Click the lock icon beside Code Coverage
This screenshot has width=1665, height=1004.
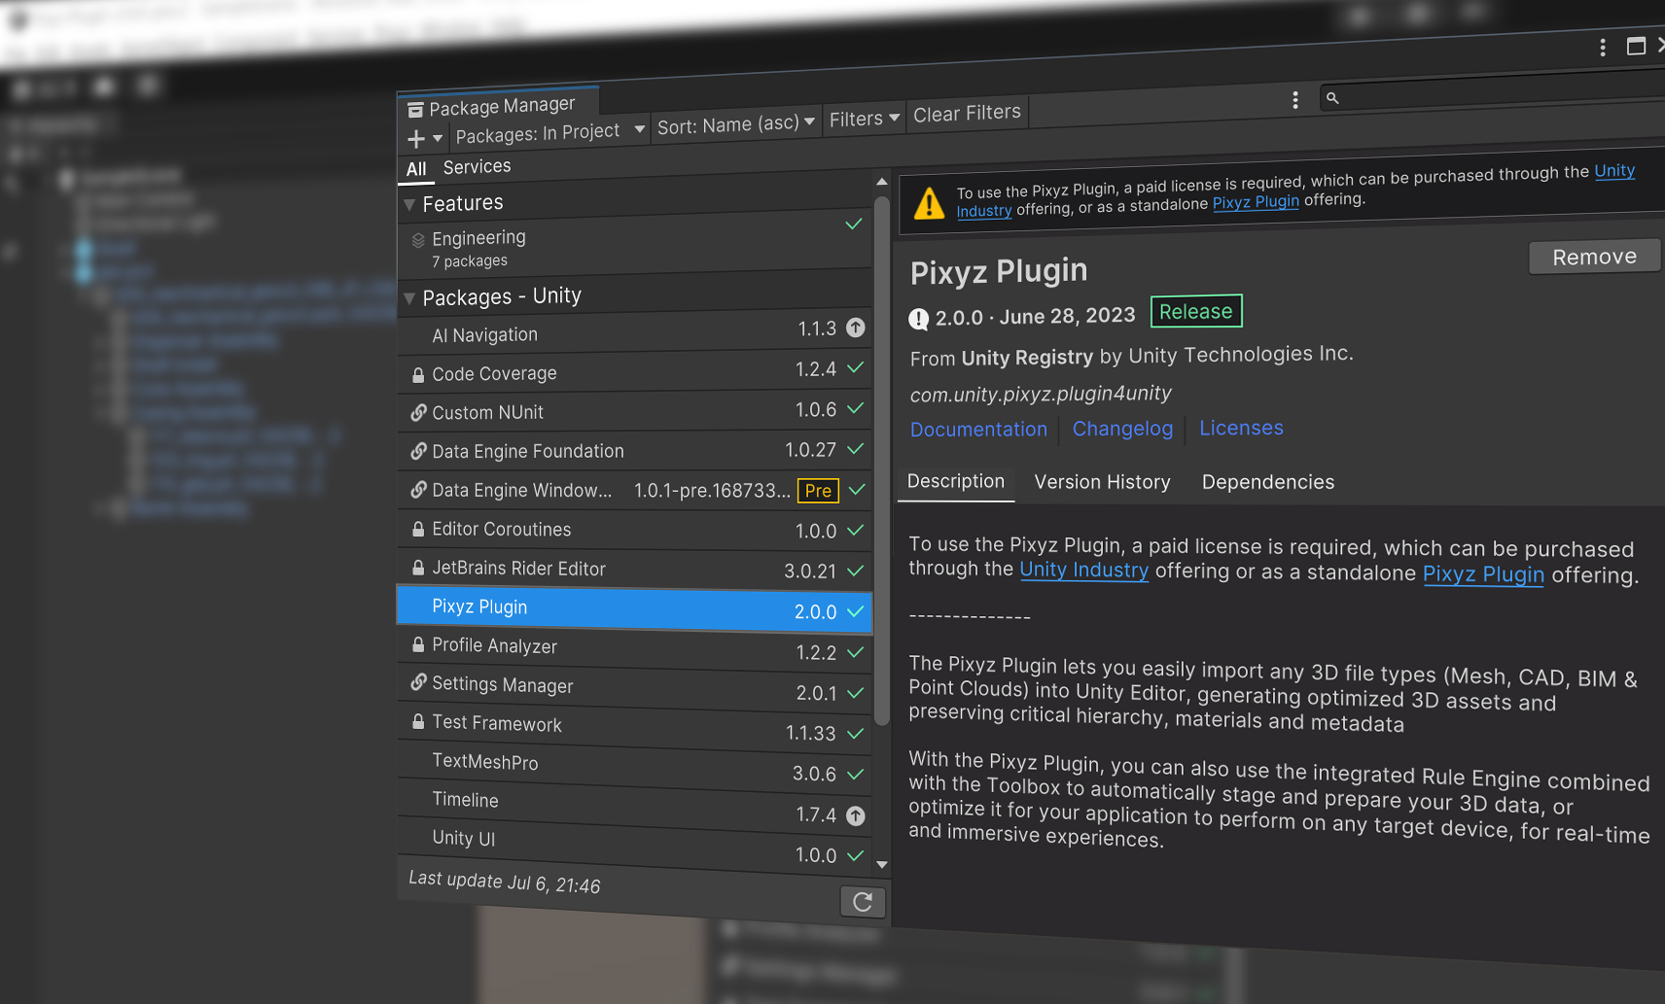click(x=417, y=375)
